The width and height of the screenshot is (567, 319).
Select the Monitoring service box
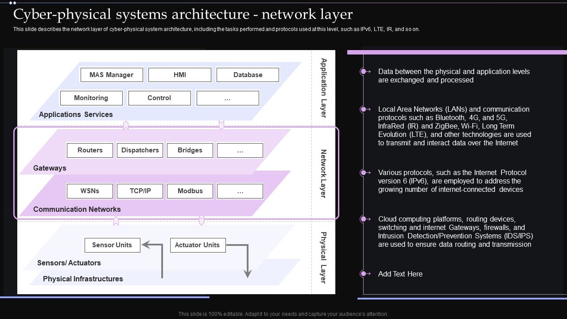coord(91,98)
